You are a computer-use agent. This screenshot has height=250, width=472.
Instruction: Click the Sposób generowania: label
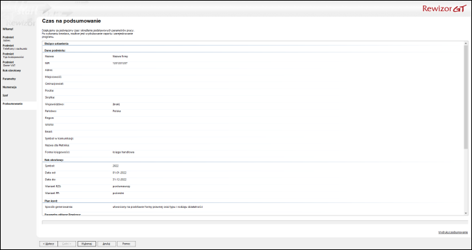pos(59,207)
